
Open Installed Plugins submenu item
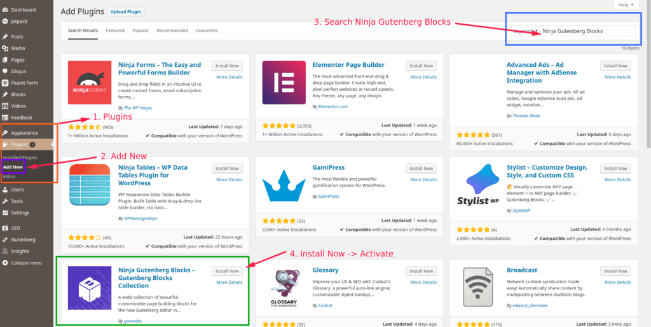[20, 158]
